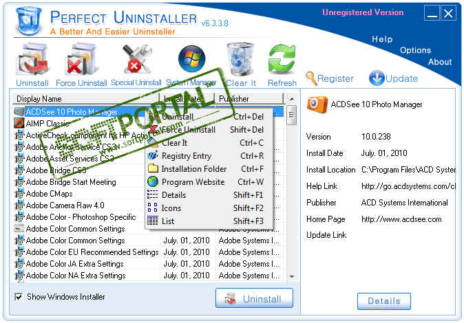Image resolution: width=464 pixels, height=323 pixels.
Task: Select Adobe Color NA Extra Settings row
Action: (x=148, y=275)
